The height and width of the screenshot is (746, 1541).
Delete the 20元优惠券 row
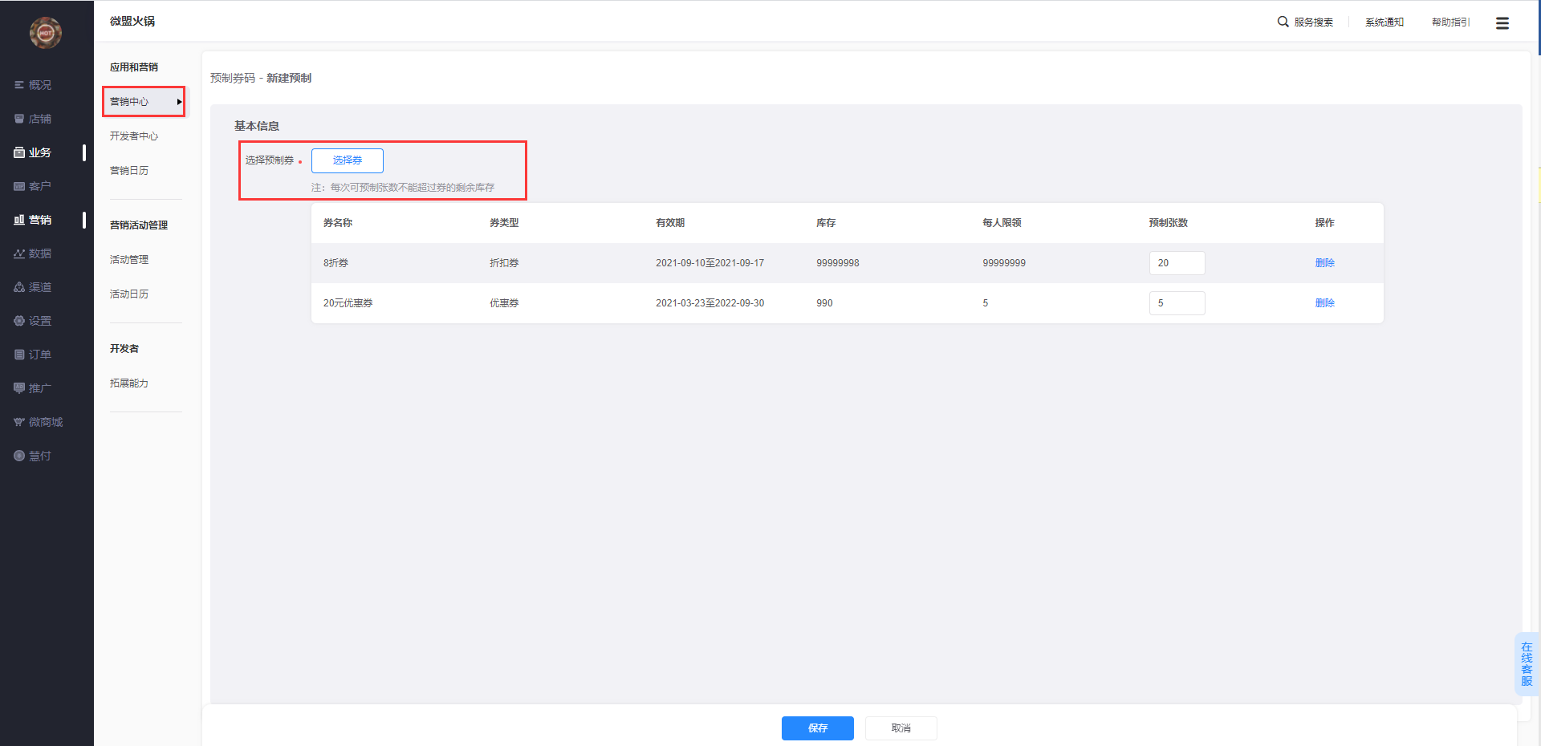[x=1324, y=303]
